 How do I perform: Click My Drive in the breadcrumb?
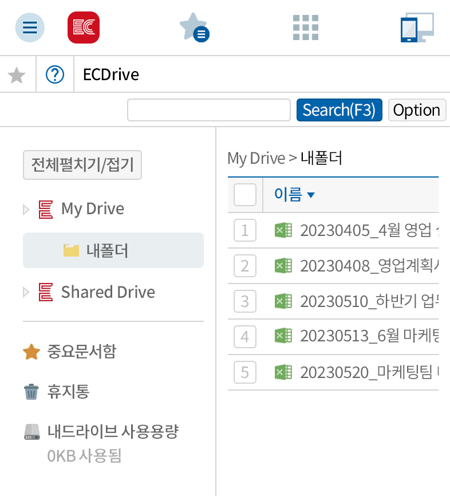click(x=256, y=158)
